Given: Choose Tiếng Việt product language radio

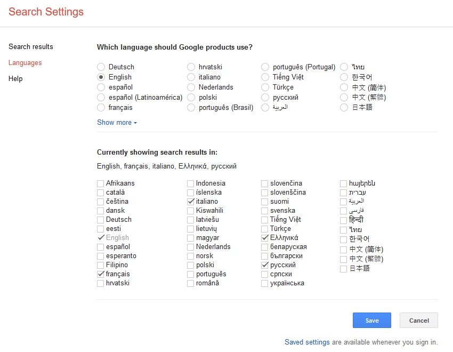Looking at the screenshot, I should point(265,77).
